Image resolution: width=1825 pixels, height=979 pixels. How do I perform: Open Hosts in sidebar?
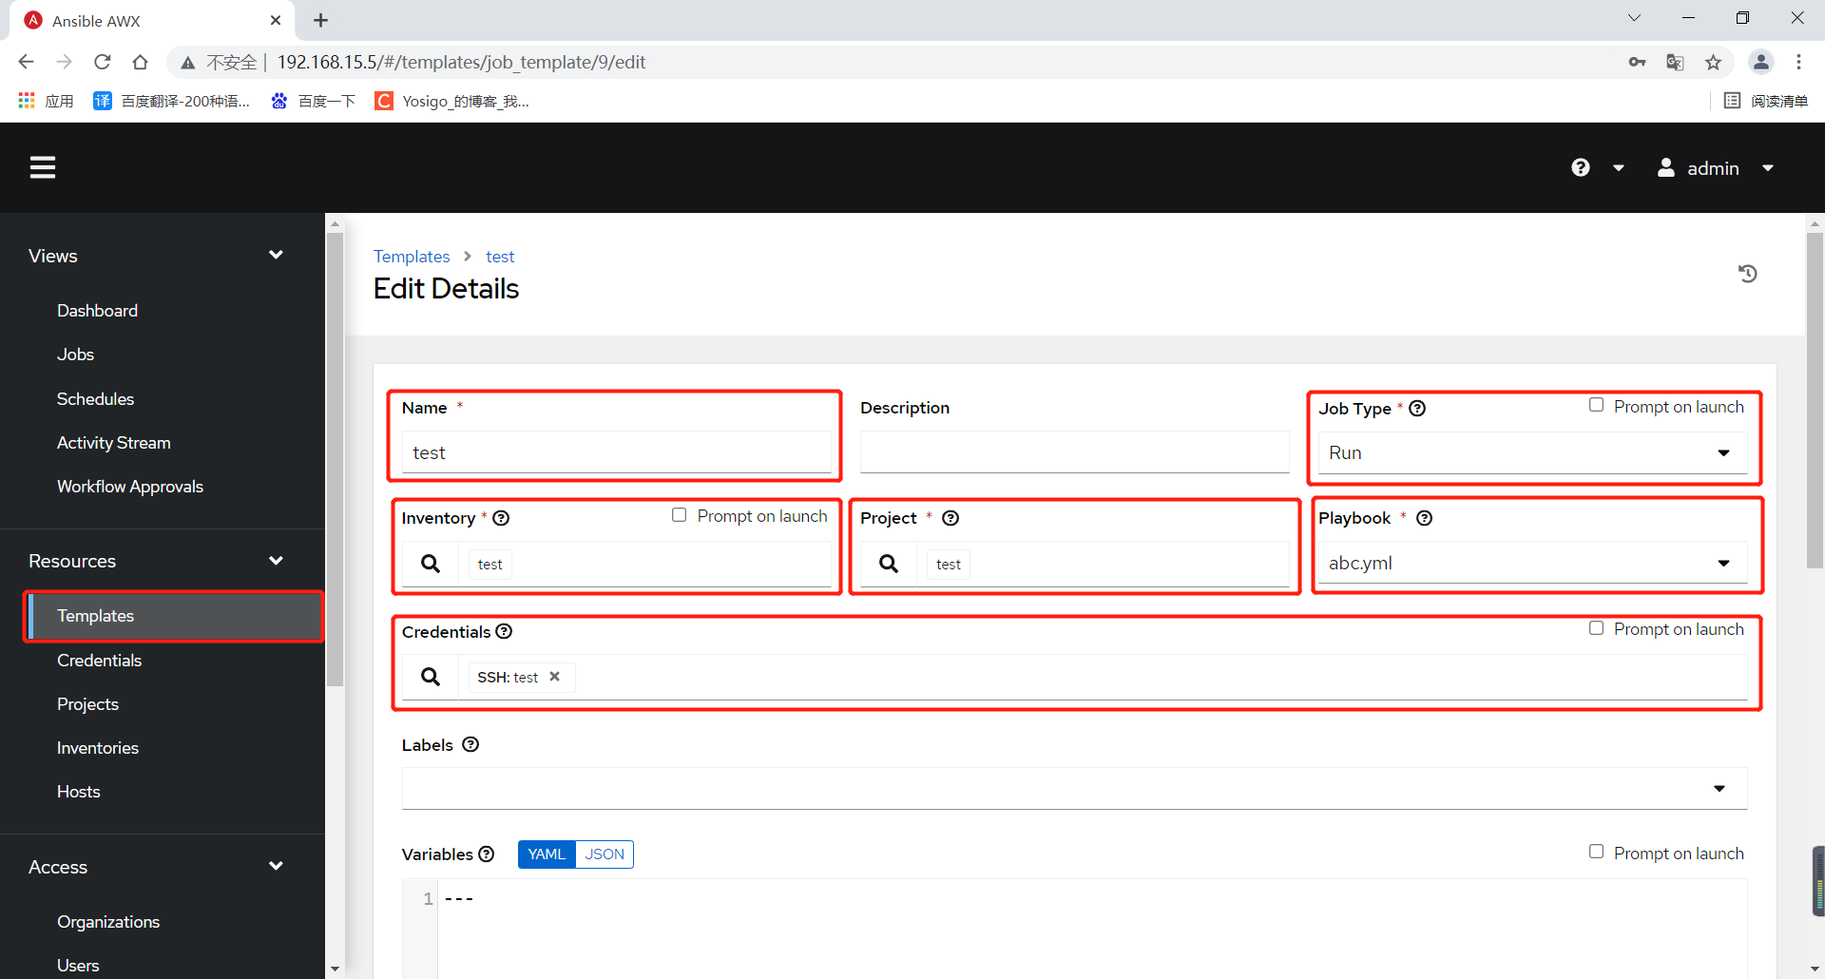click(x=78, y=792)
